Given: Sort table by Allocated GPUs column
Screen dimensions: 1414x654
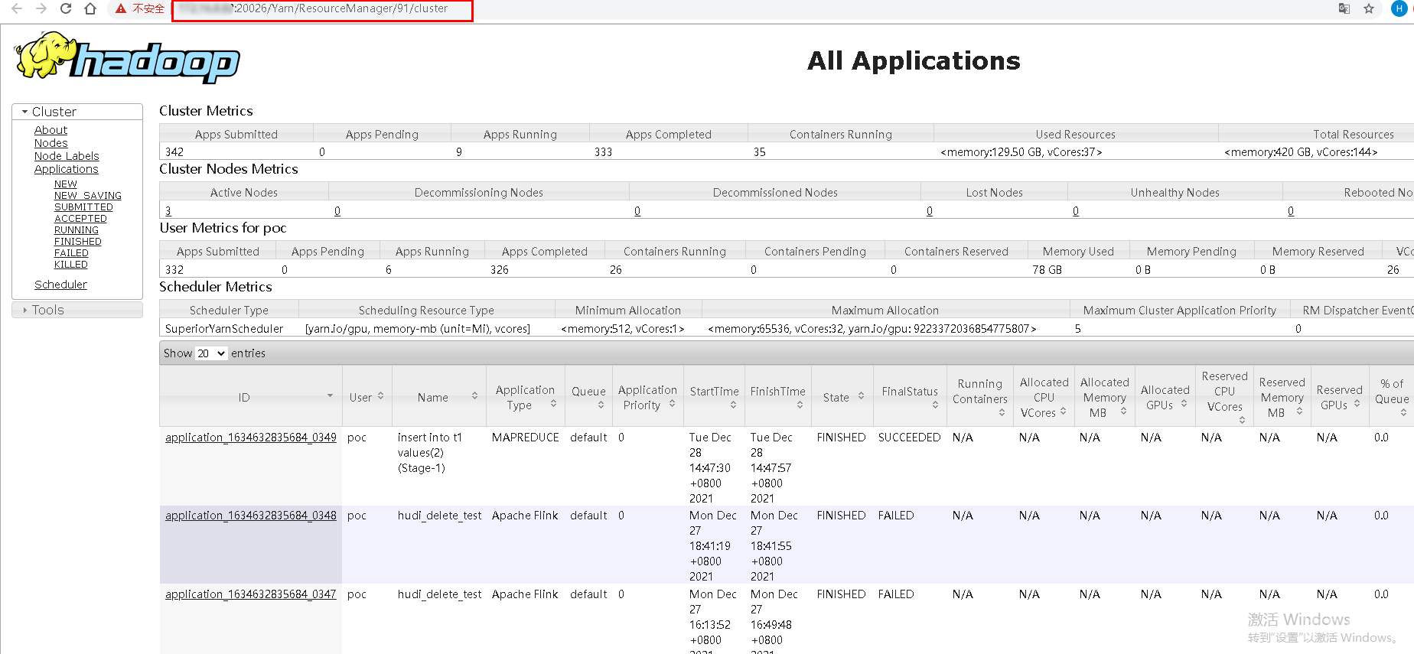Looking at the screenshot, I should click(1165, 397).
